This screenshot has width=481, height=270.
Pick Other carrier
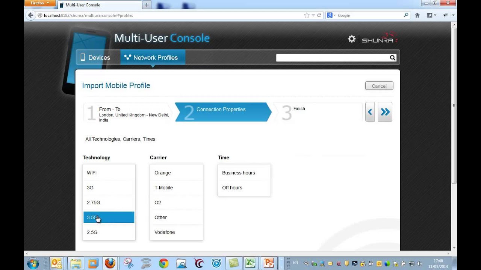176,217
